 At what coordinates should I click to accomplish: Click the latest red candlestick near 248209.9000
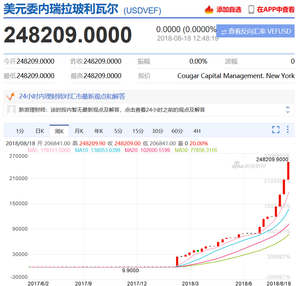pos(288,171)
